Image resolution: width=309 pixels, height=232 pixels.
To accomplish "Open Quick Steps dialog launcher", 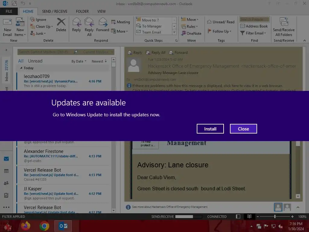I will [x=176, y=41].
